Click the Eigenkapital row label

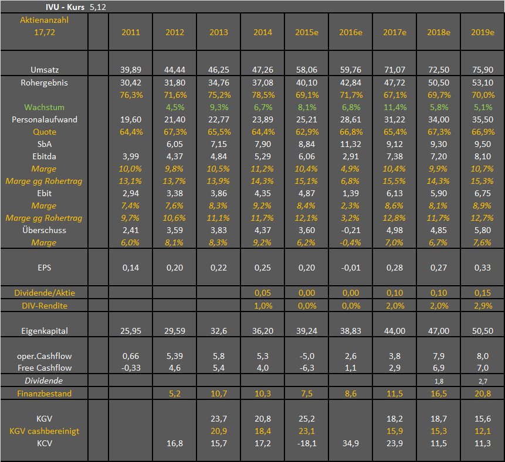[x=45, y=331]
